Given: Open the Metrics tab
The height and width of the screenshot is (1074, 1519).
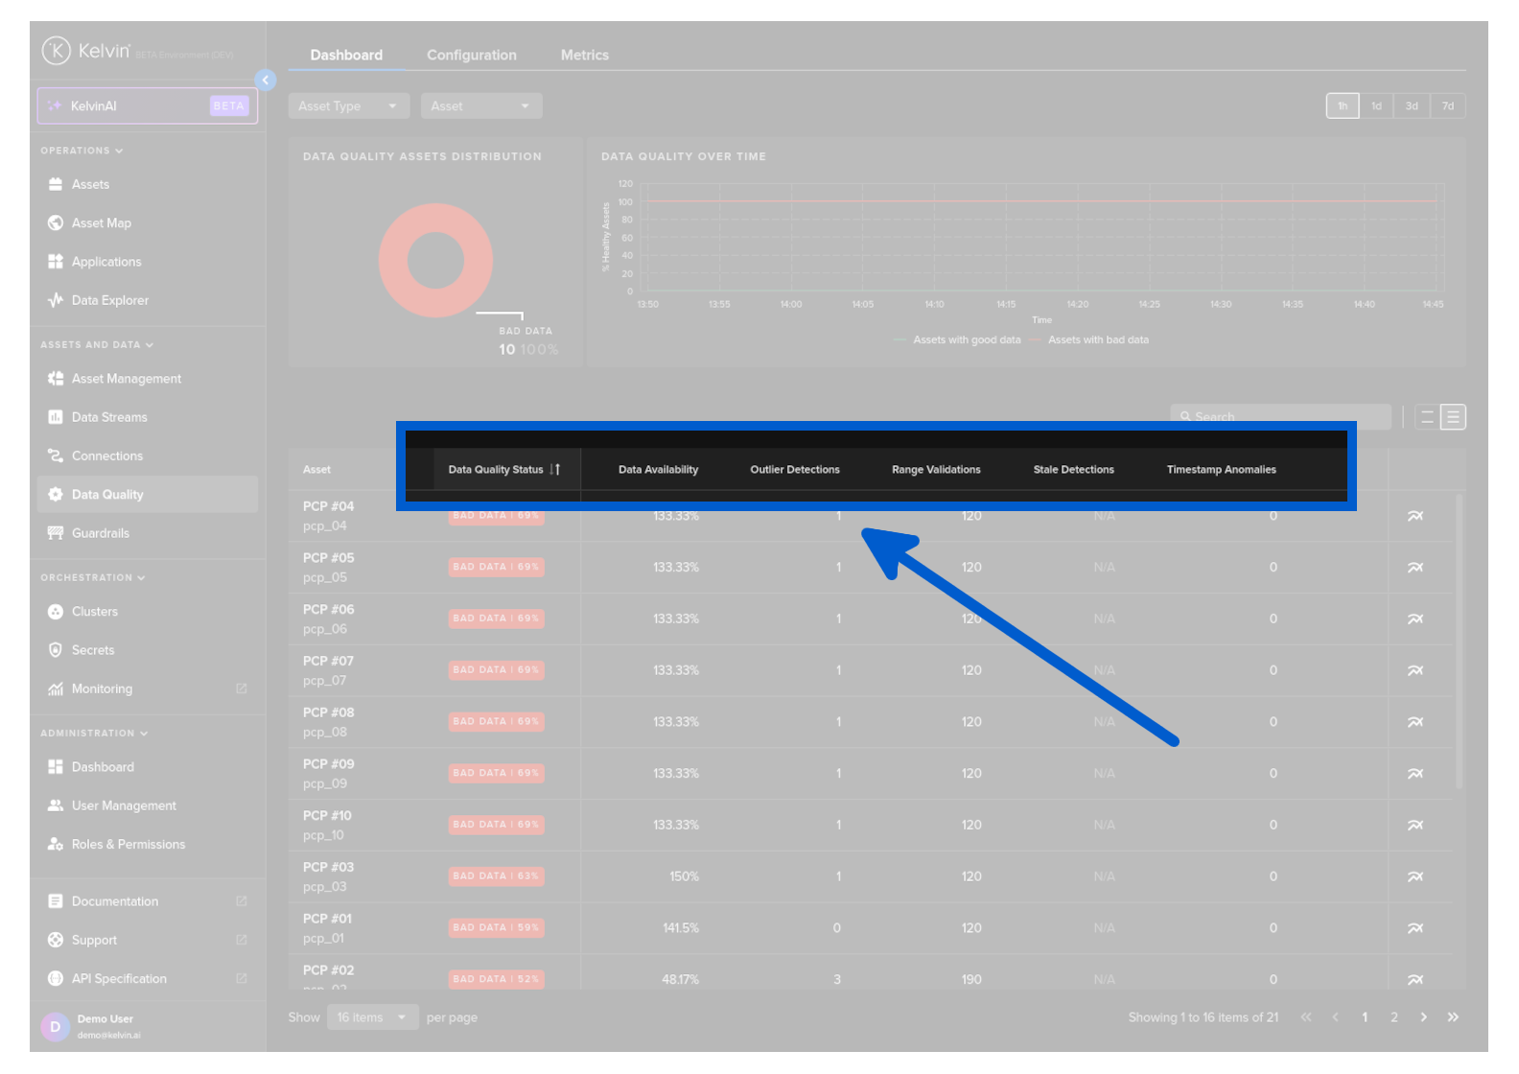Looking at the screenshot, I should point(584,56).
